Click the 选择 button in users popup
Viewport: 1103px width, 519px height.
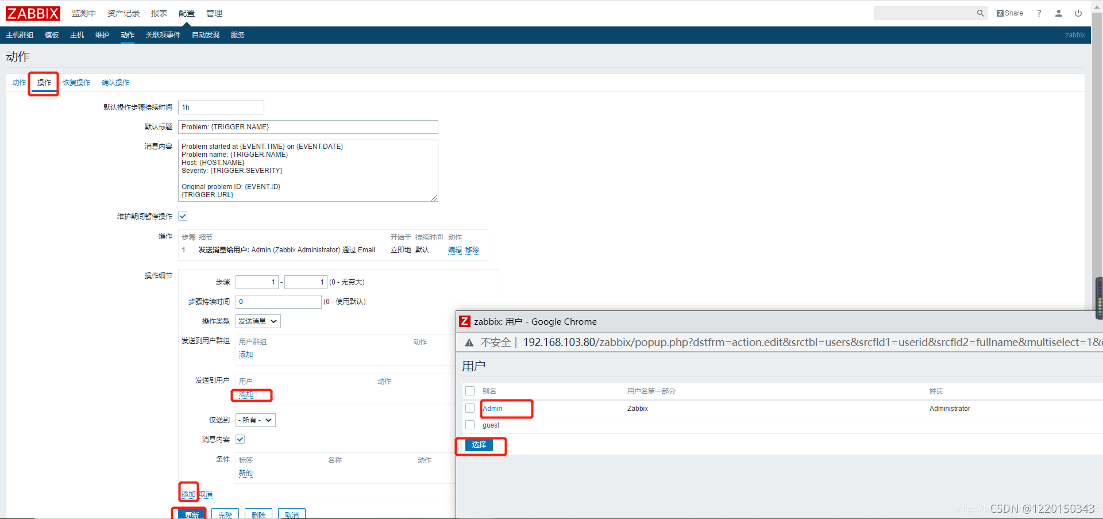pos(479,445)
